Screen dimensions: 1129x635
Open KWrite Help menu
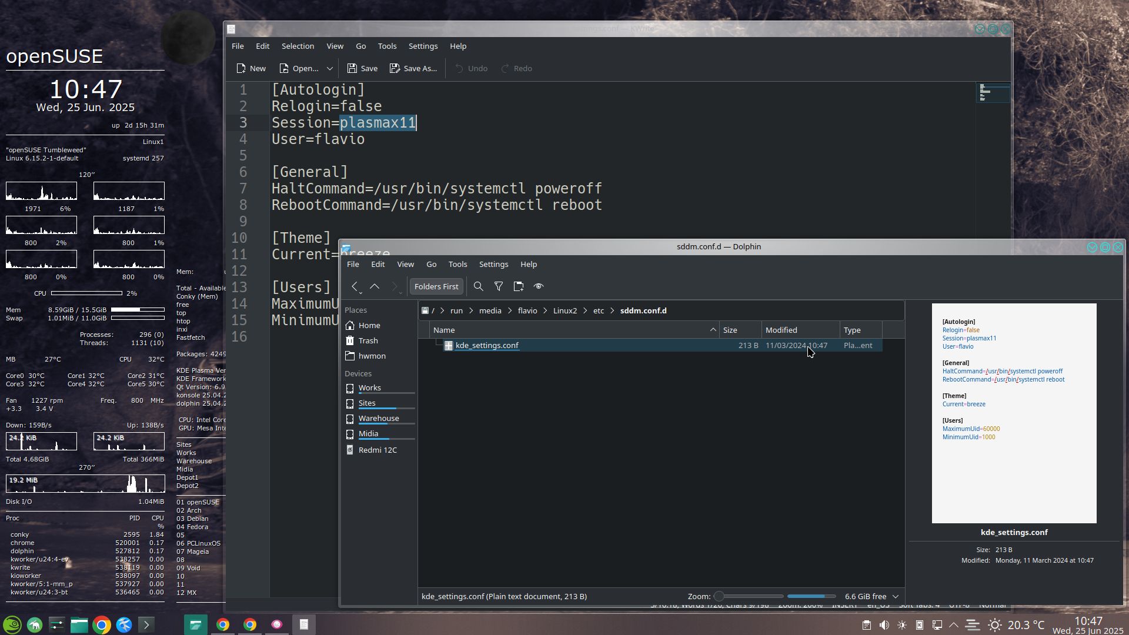point(458,46)
